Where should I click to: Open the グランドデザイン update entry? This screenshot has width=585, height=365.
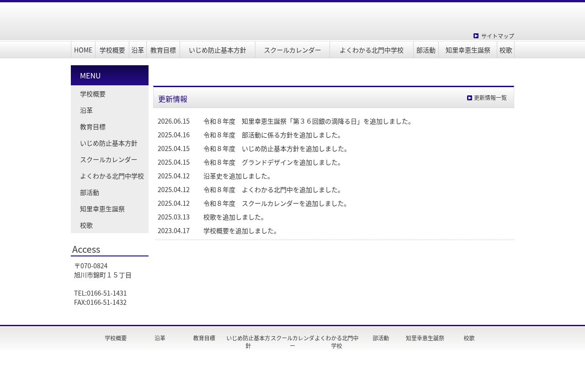click(273, 162)
